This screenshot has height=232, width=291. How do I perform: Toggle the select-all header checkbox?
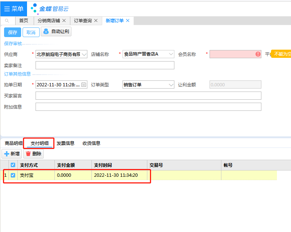(x=13, y=165)
